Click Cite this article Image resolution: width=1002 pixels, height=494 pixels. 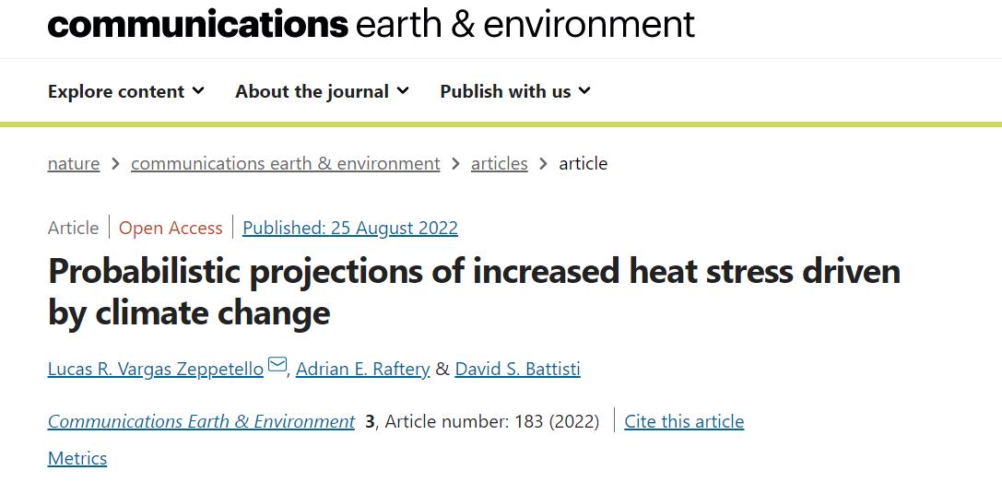[684, 421]
